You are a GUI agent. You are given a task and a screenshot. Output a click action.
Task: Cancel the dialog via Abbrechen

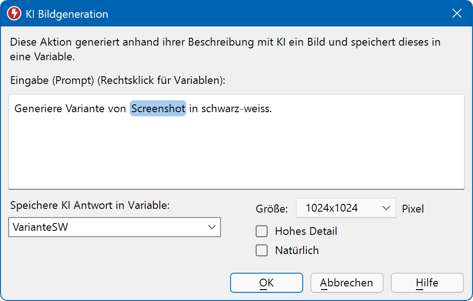click(347, 282)
